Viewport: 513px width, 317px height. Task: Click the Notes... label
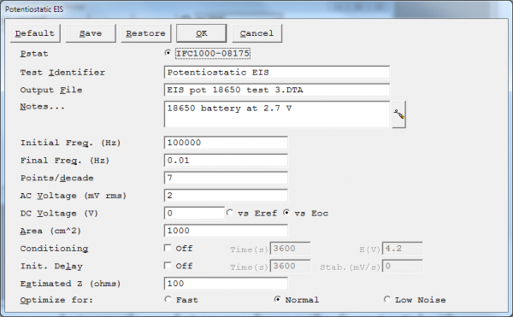tap(42, 107)
